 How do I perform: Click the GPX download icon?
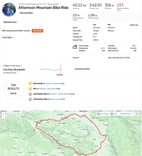[112, 114]
